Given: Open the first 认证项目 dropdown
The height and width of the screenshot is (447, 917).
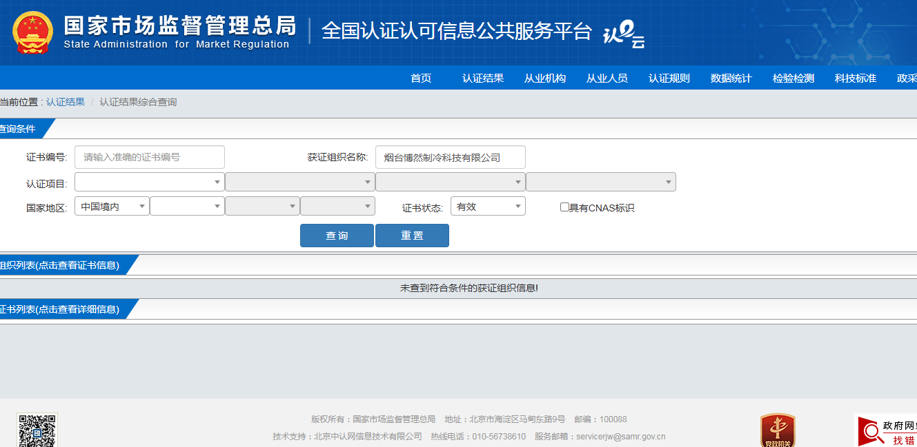Looking at the screenshot, I should [149, 182].
